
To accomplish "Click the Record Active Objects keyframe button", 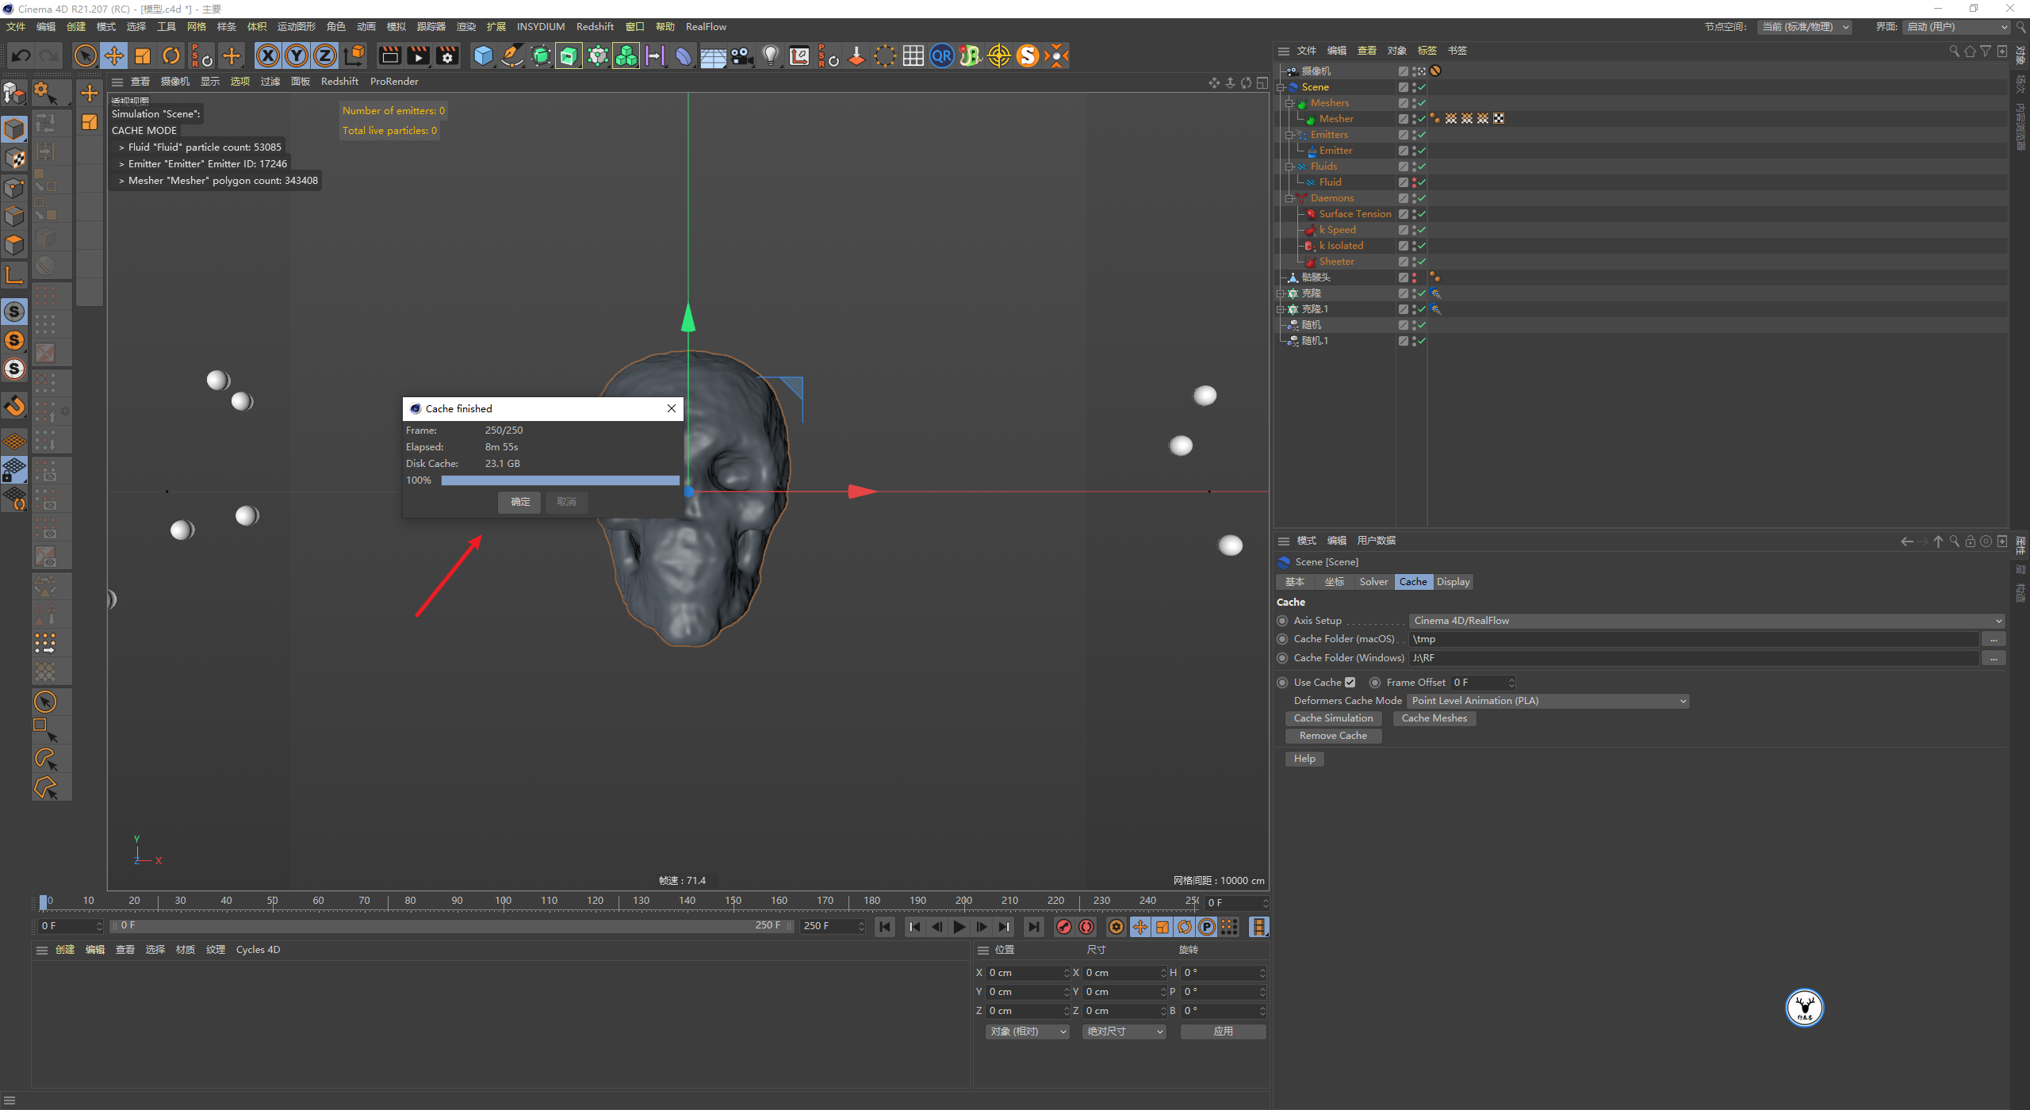I will pyautogui.click(x=1064, y=927).
